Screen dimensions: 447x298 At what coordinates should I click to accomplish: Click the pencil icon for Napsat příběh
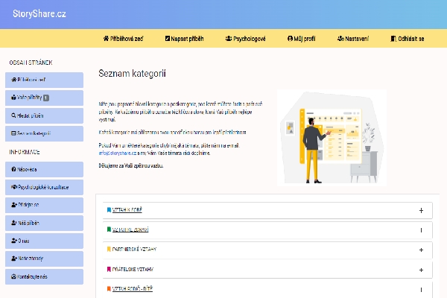[x=163, y=38]
